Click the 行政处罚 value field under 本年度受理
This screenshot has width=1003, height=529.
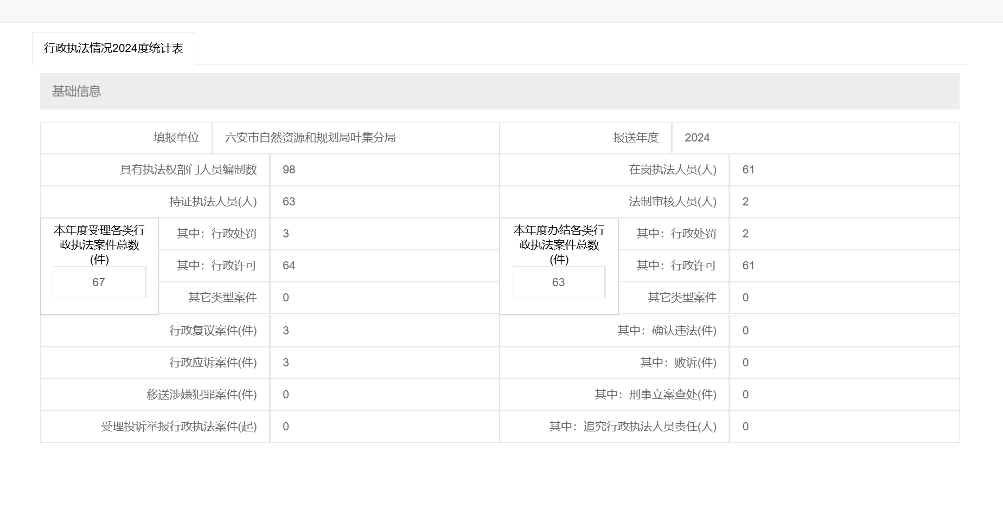pos(384,234)
